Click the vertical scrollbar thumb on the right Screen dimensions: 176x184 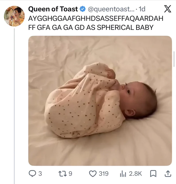pyautogui.click(x=174, y=59)
